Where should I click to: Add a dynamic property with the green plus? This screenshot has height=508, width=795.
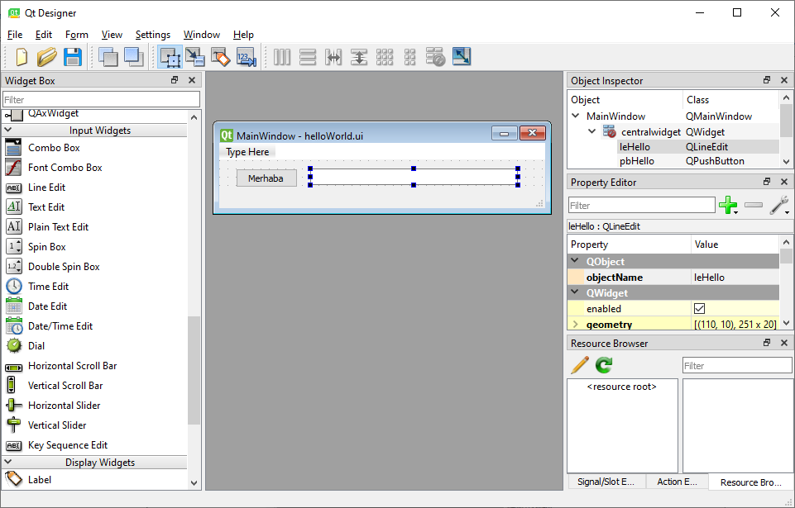coord(729,204)
